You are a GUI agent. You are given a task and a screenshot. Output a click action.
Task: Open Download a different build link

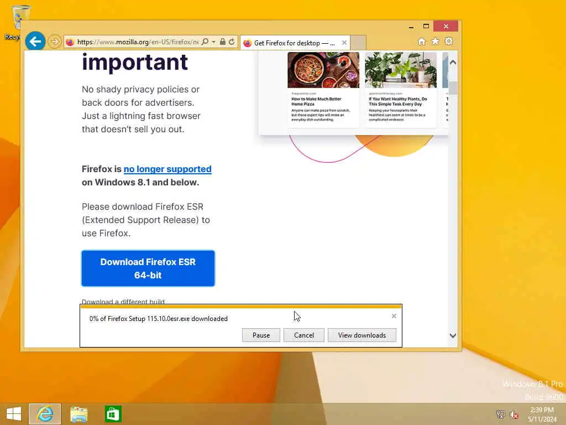(x=123, y=302)
